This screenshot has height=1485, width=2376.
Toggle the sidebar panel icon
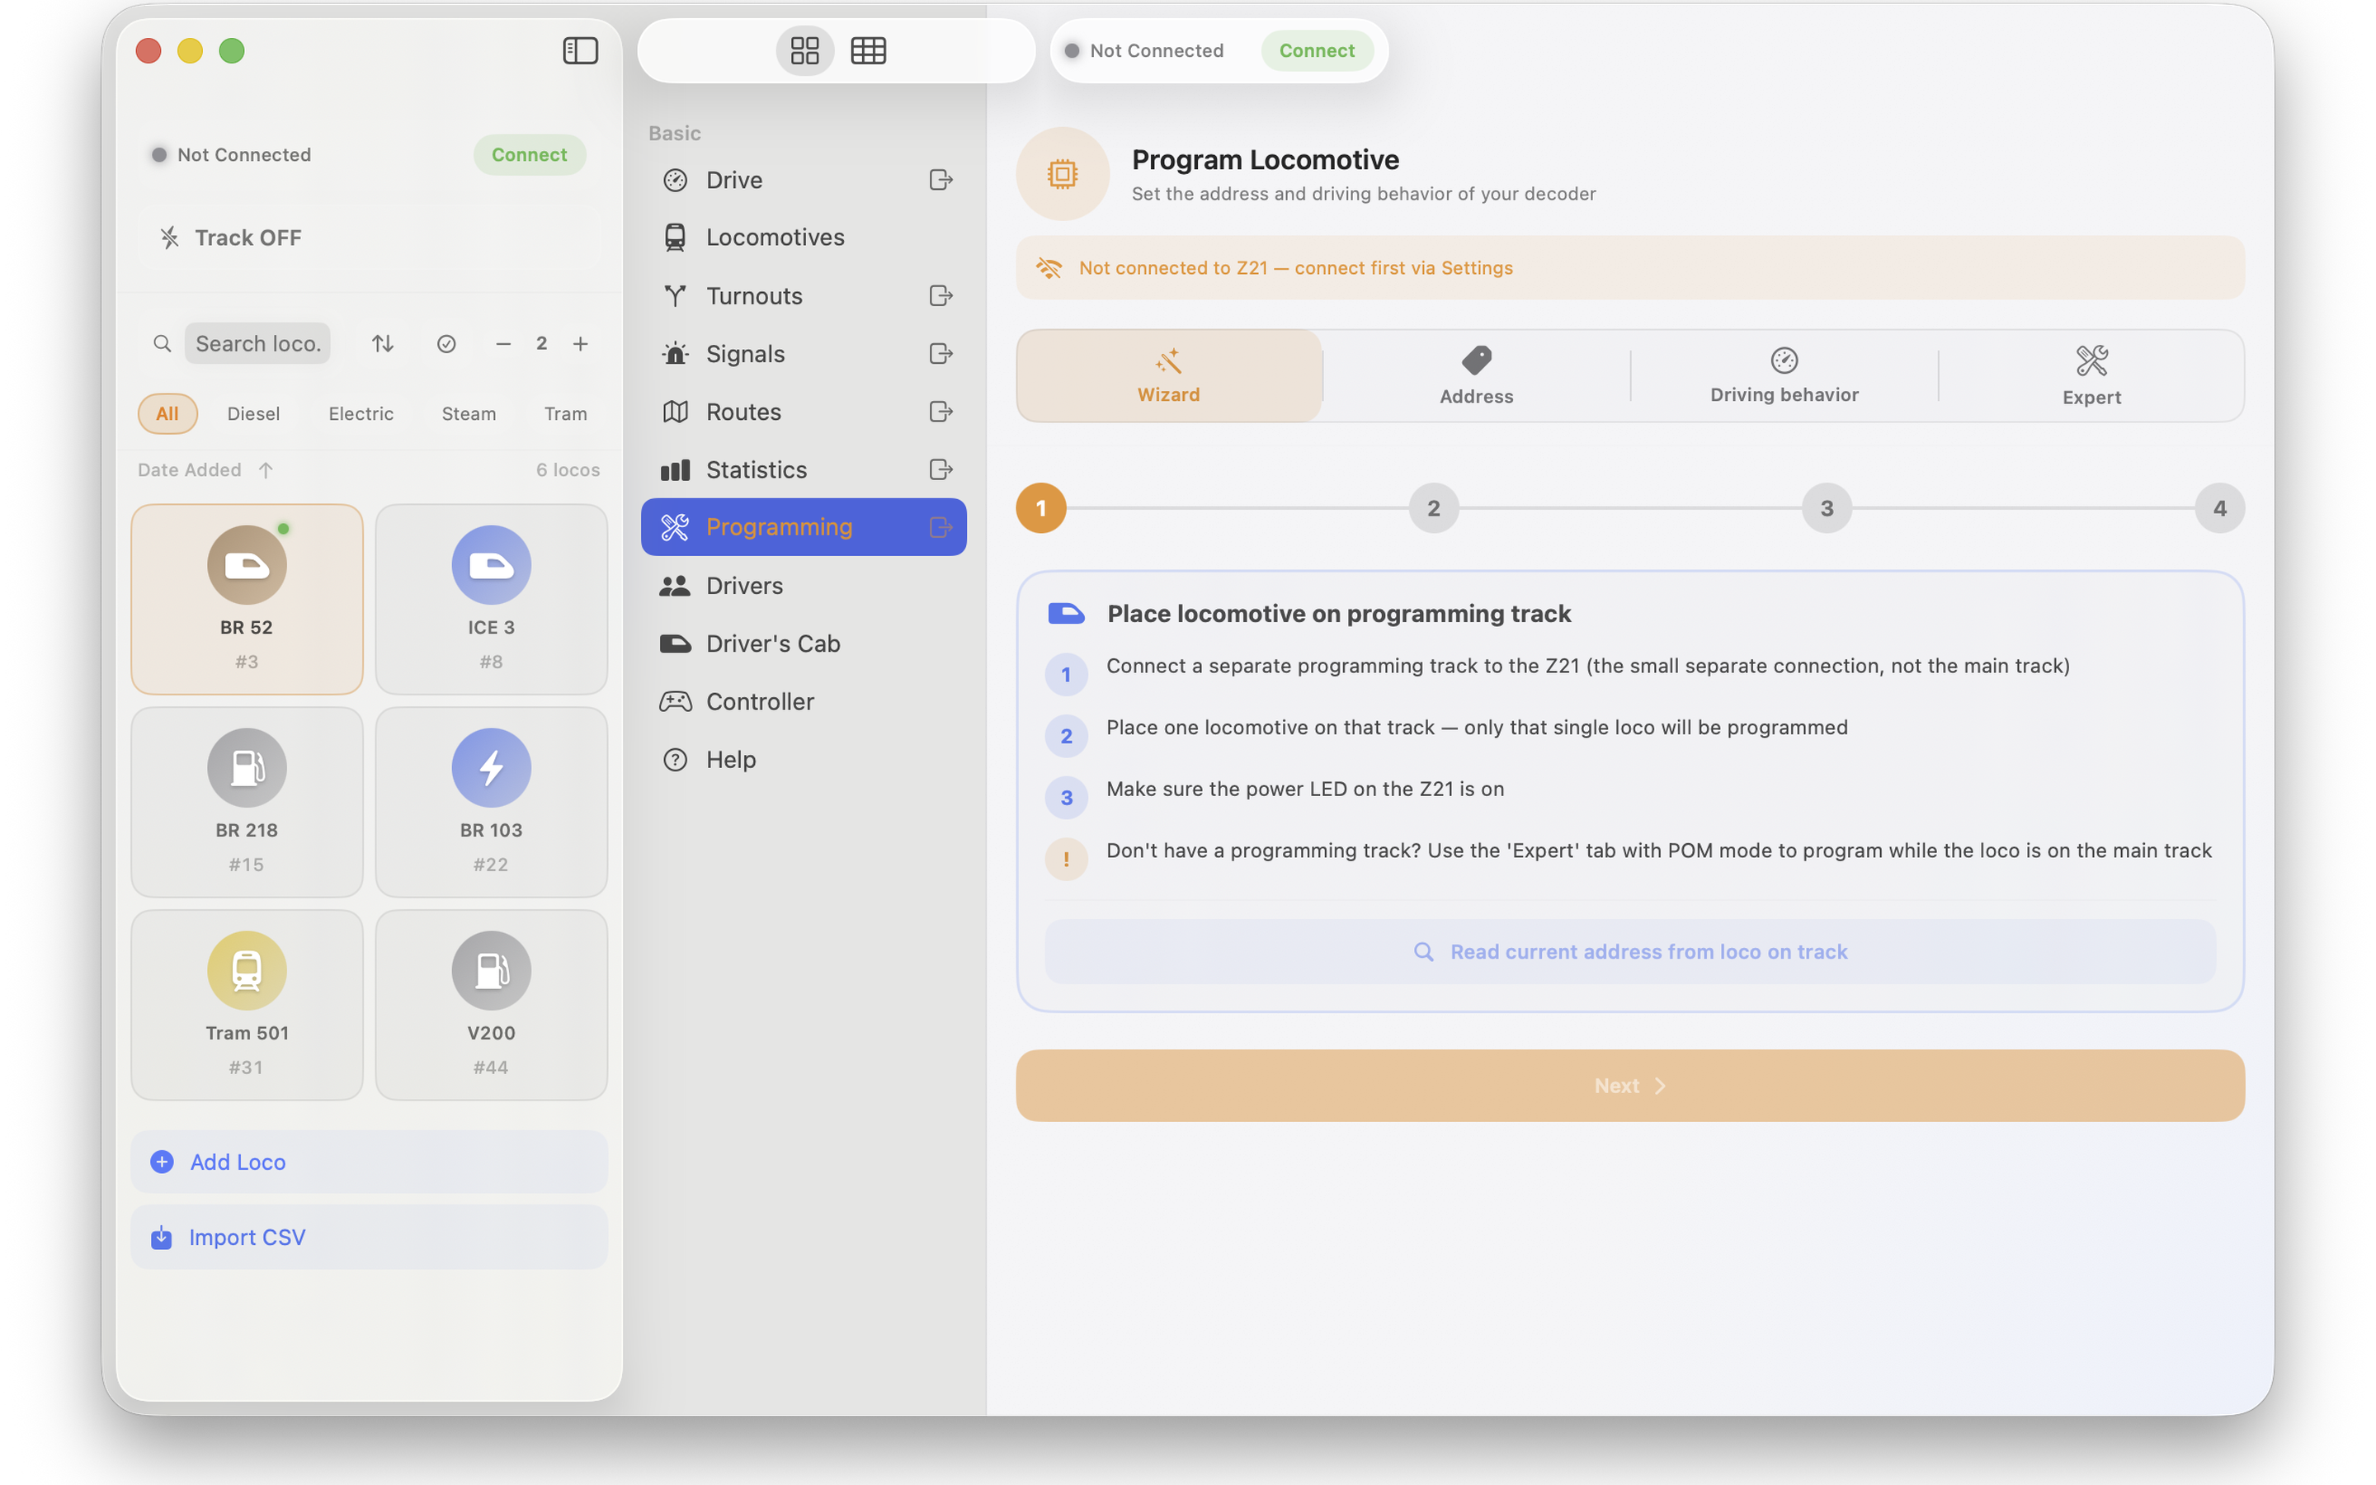pyautogui.click(x=579, y=50)
